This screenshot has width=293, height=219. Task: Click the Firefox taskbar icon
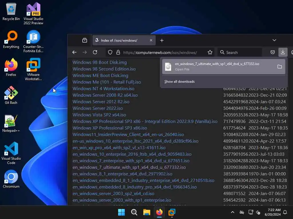point(159,212)
